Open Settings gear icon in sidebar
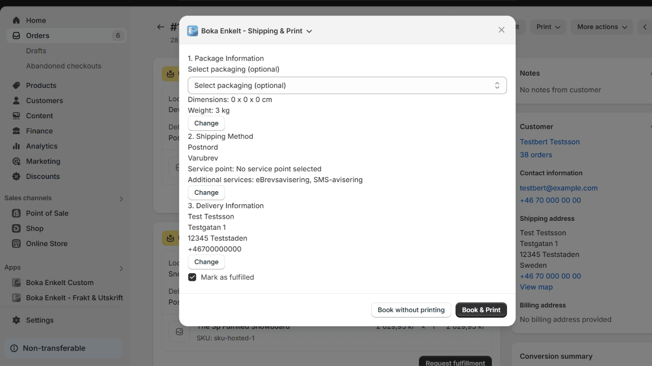652x366 pixels. (16, 320)
